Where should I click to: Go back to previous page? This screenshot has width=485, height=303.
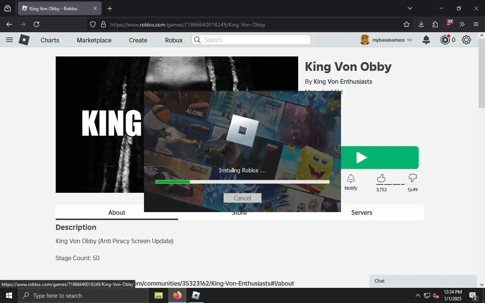point(9,24)
